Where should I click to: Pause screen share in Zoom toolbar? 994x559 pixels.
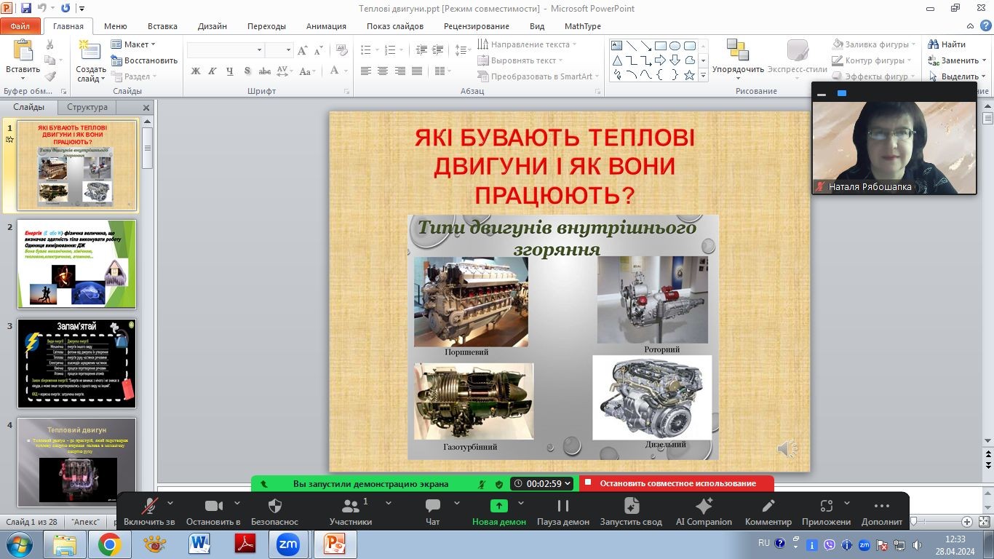point(562,507)
